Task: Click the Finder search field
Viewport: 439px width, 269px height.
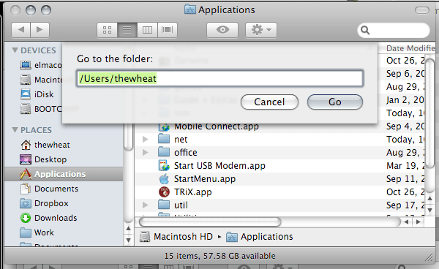Action: 394,30
